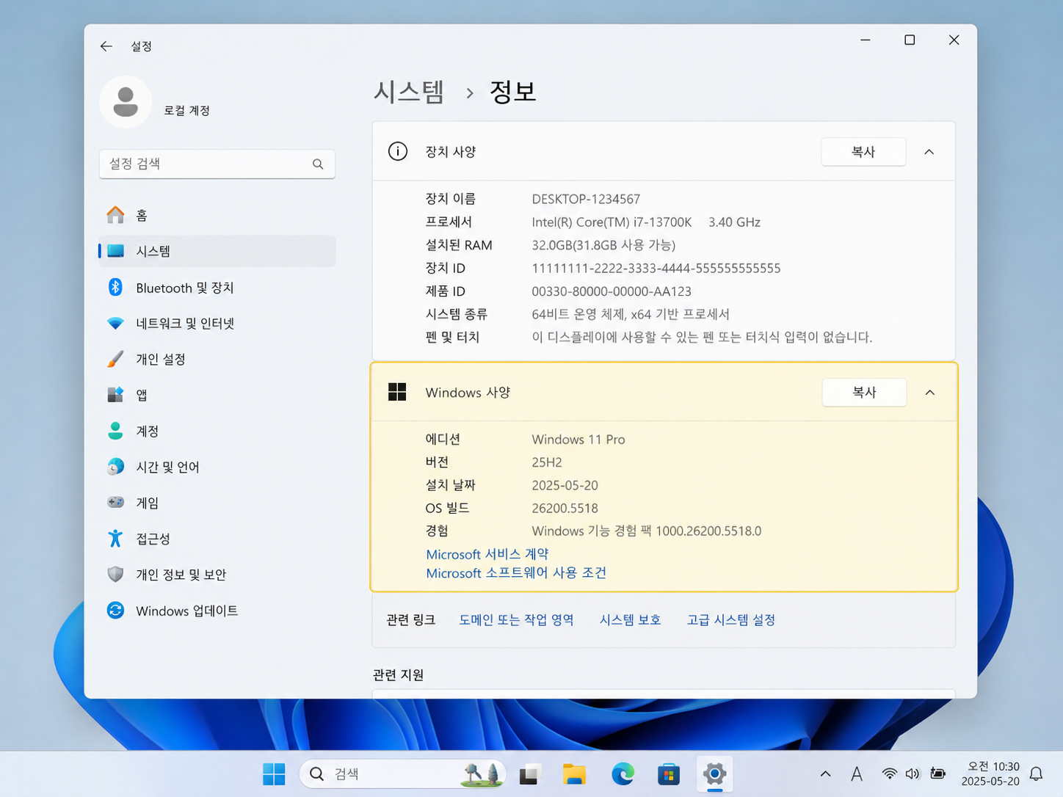The image size is (1063, 797).
Task: Open 도메인 또는 작업 영역 link
Action: (516, 620)
